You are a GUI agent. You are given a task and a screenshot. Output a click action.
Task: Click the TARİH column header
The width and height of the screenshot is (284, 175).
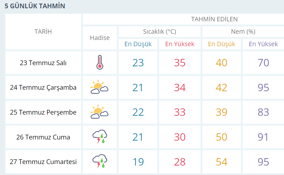click(43, 32)
